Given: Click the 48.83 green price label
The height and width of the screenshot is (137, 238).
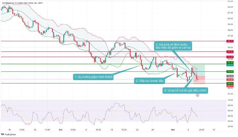Looking at the screenshot, I should coord(230,83).
